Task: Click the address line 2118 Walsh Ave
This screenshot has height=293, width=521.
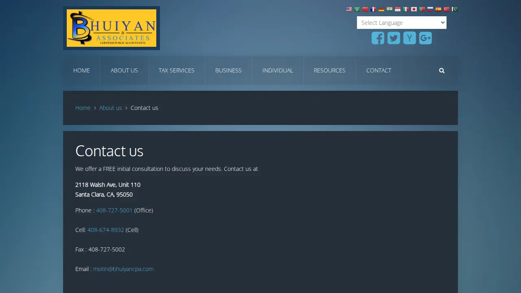Action: click(108, 185)
